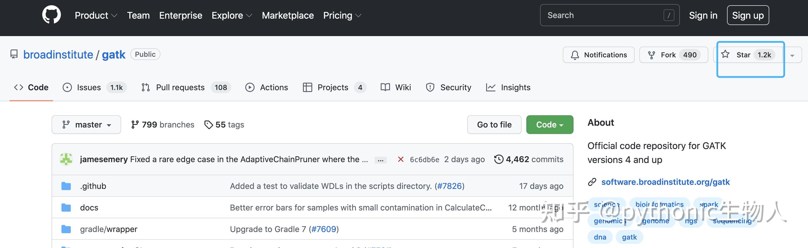808x248 pixels.
Task: Open the Actions tab
Action: (x=266, y=88)
